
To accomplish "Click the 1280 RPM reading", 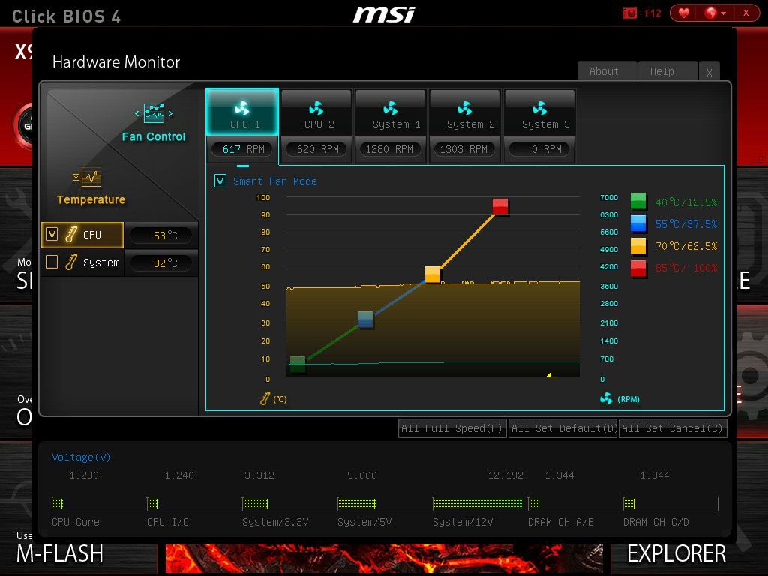I will (390, 149).
